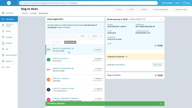Expand Mogelijke koppelingen section
This screenshot has width=192, height=108.
pyautogui.click(x=135, y=57)
